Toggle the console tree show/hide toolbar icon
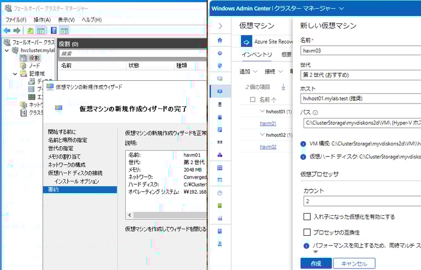This screenshot has height=270, width=421. coord(40,30)
